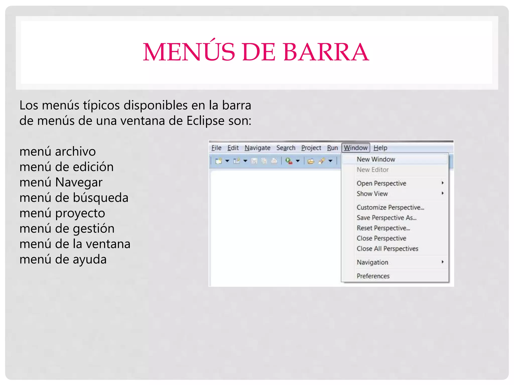Choose Close Perspective in the menu

click(395, 238)
